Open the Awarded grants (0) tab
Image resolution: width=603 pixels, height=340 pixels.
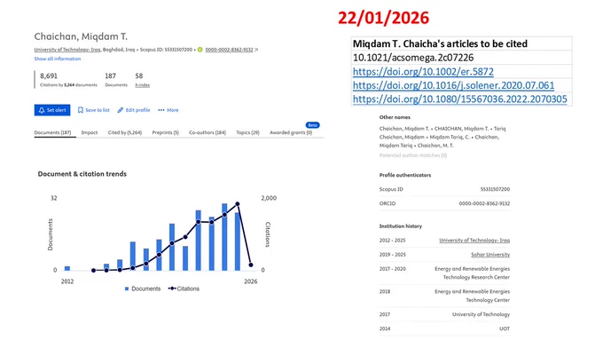291,132
